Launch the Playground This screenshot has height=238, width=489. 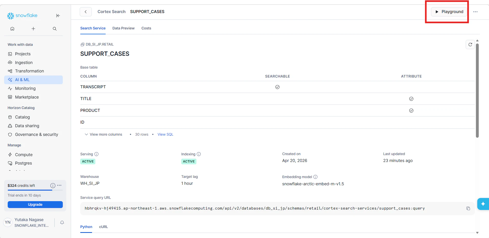tap(449, 12)
